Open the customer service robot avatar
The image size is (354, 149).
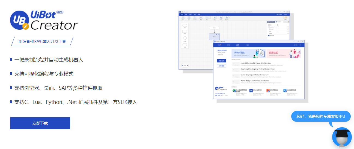(342, 137)
